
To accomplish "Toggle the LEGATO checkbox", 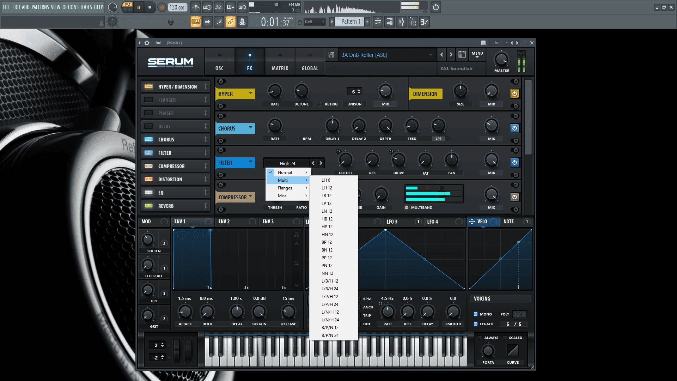I will coord(476,324).
